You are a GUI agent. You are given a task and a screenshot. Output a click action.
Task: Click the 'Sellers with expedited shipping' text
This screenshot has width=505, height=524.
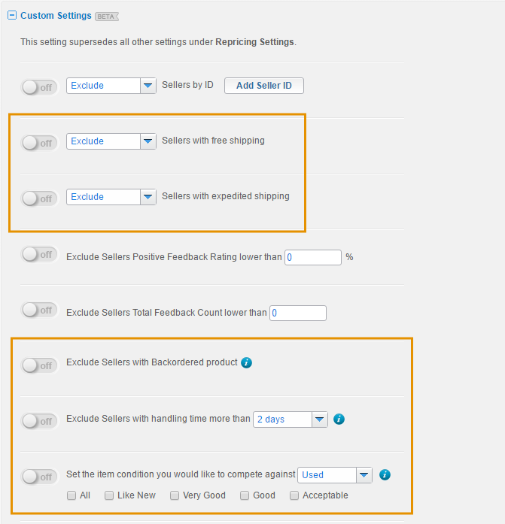point(226,196)
